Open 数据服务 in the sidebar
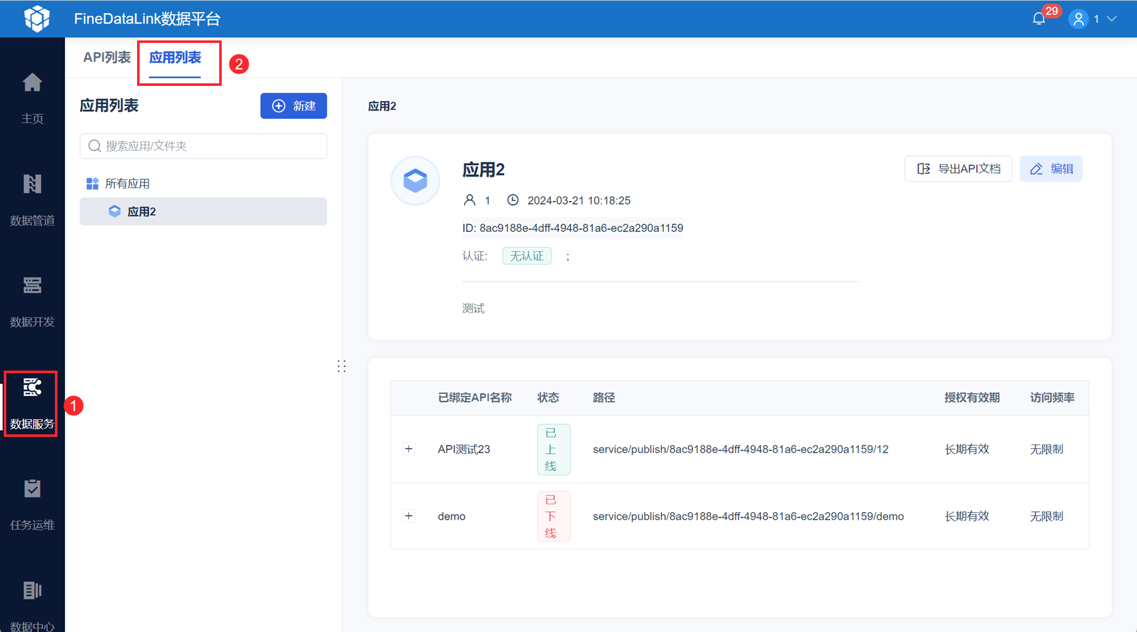The width and height of the screenshot is (1137, 632). click(32, 403)
